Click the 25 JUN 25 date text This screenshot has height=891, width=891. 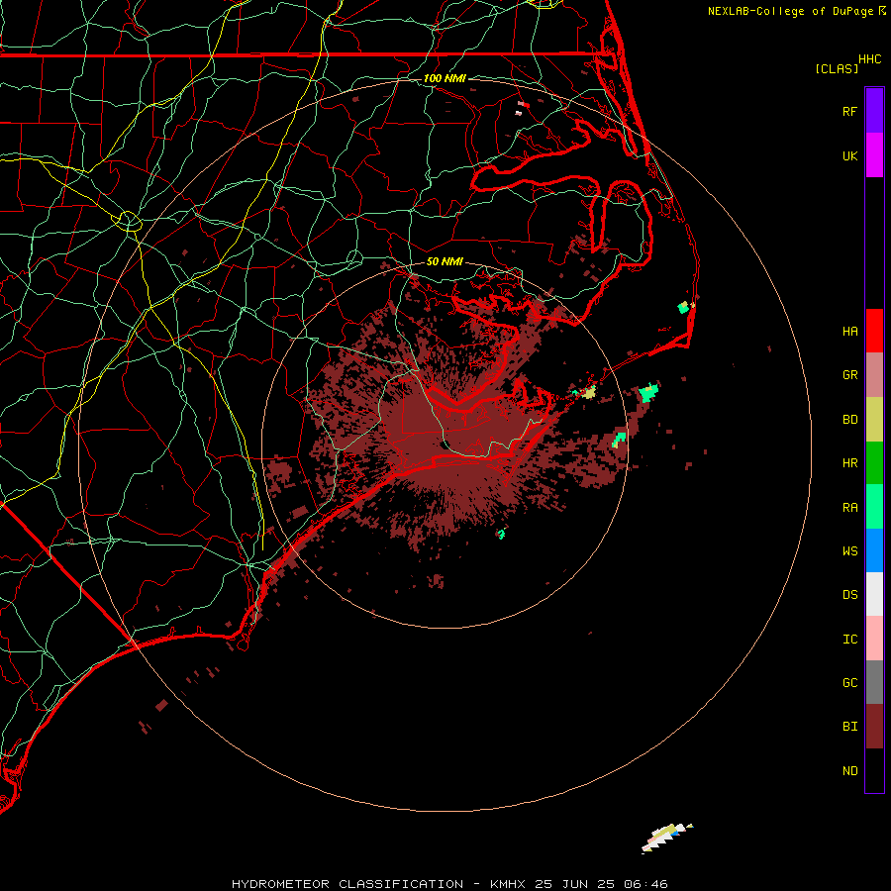(574, 884)
